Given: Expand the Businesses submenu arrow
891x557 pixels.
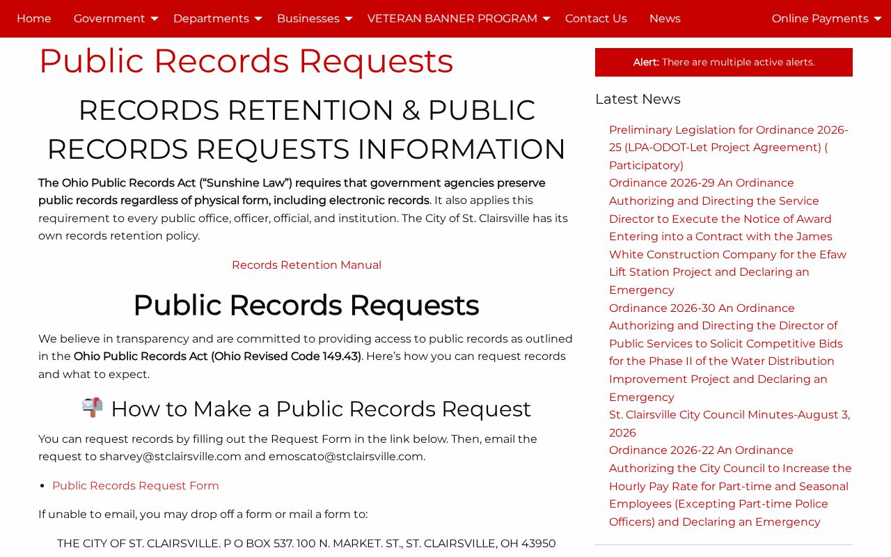Looking at the screenshot, I should coord(349,19).
